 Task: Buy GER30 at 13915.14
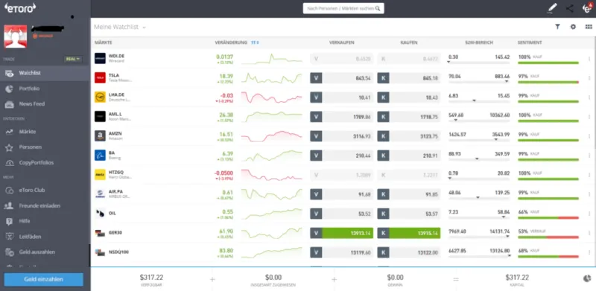[x=408, y=233]
